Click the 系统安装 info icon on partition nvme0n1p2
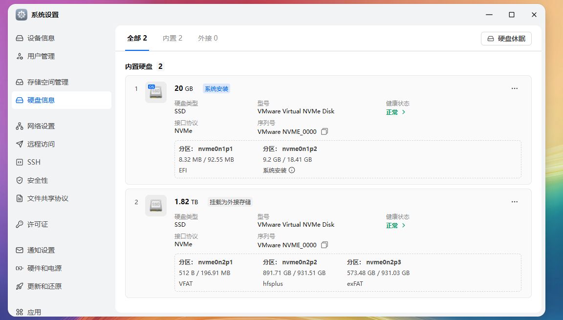Image resolution: width=563 pixels, height=320 pixels. 291,170
